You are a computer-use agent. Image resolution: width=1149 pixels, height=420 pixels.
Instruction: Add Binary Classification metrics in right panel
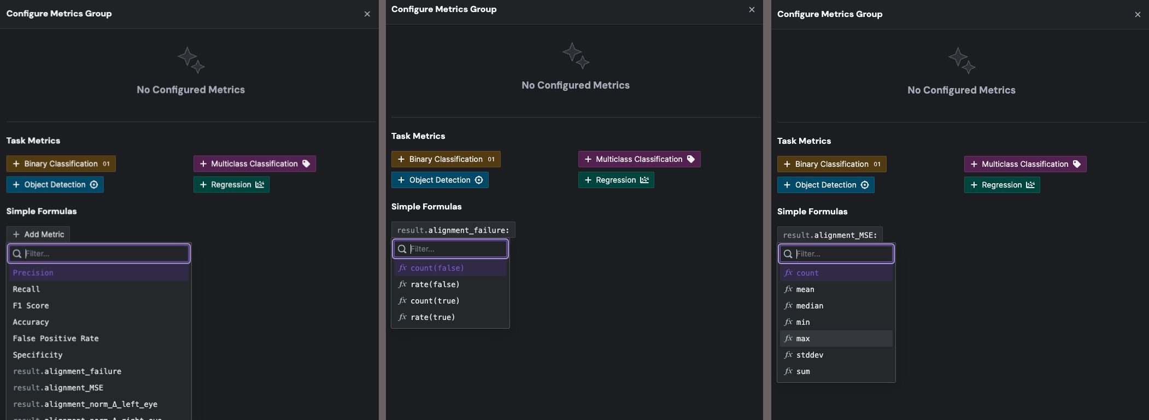click(x=832, y=164)
